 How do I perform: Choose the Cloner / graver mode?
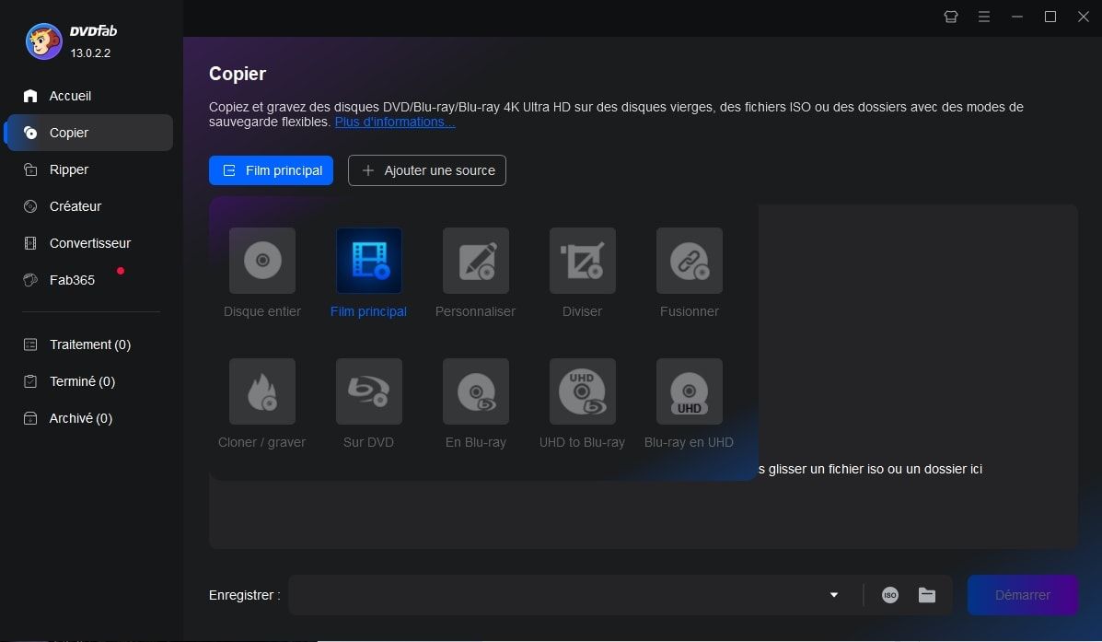click(262, 391)
